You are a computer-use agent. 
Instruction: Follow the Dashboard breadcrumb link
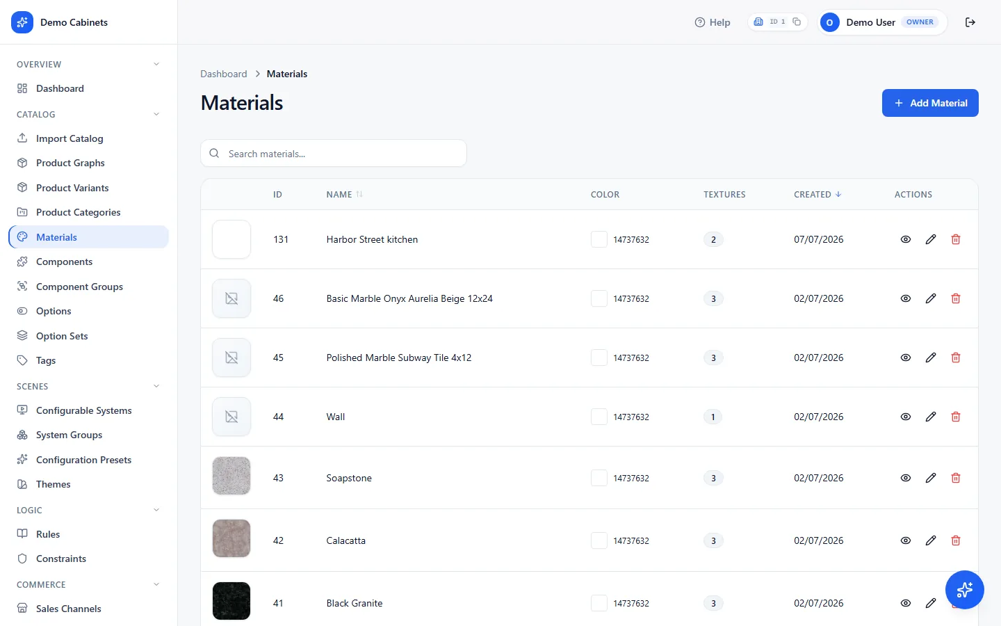pos(223,74)
